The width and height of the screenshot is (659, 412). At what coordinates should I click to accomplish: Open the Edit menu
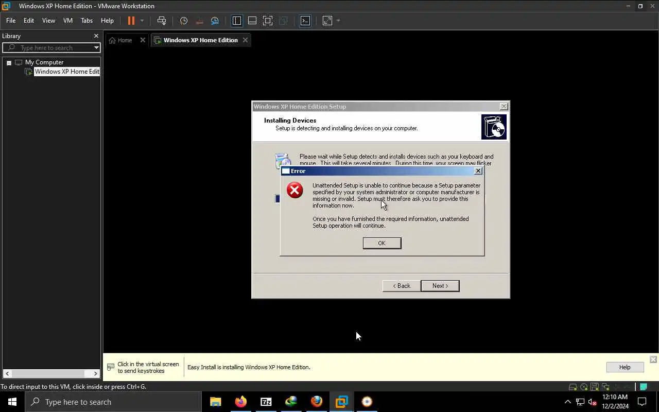coord(29,21)
